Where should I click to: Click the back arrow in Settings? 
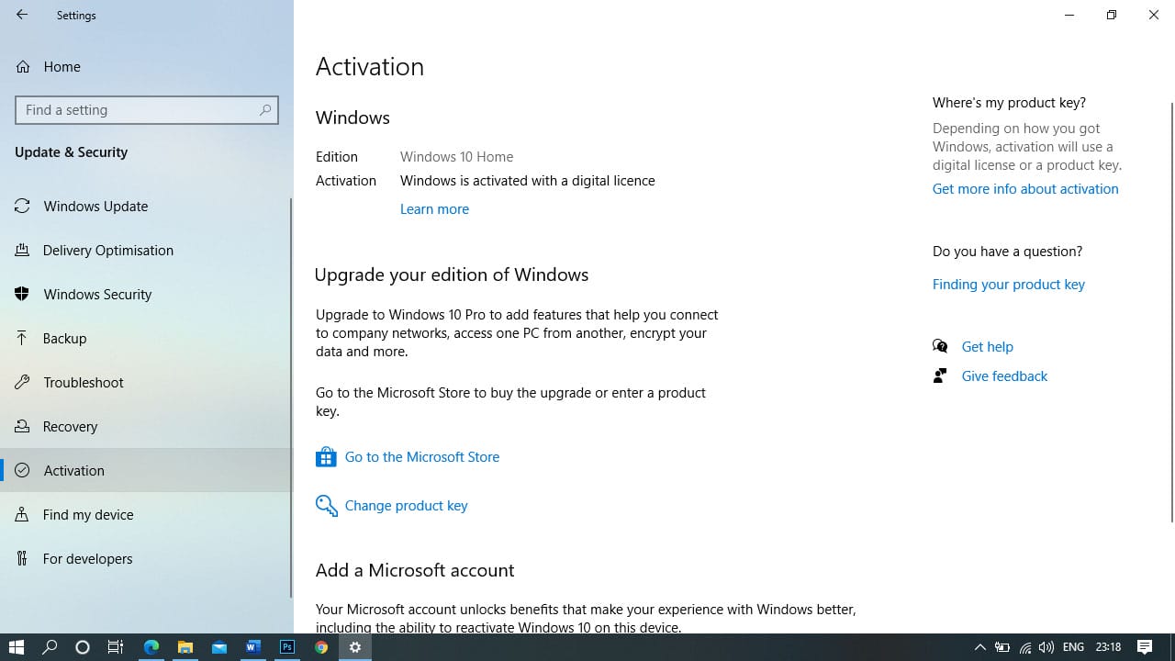tap(22, 15)
